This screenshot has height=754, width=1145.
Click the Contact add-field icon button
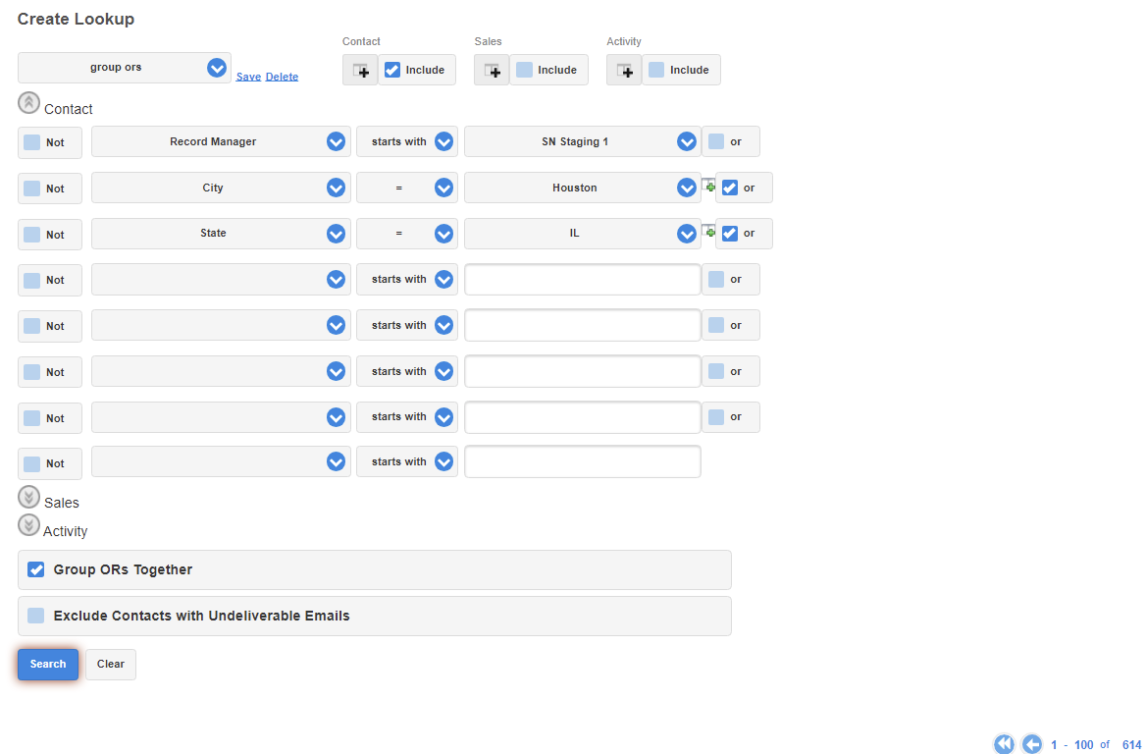pyautogui.click(x=360, y=71)
